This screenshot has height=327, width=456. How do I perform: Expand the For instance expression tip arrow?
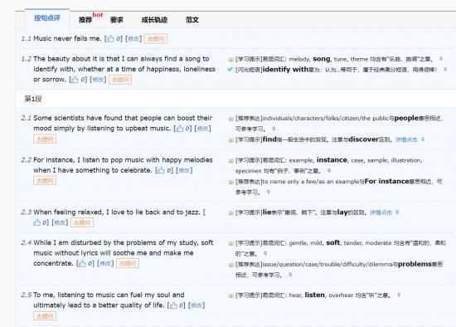point(268,192)
